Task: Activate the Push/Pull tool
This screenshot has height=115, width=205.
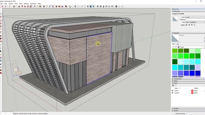Action: (x=19, y=6)
